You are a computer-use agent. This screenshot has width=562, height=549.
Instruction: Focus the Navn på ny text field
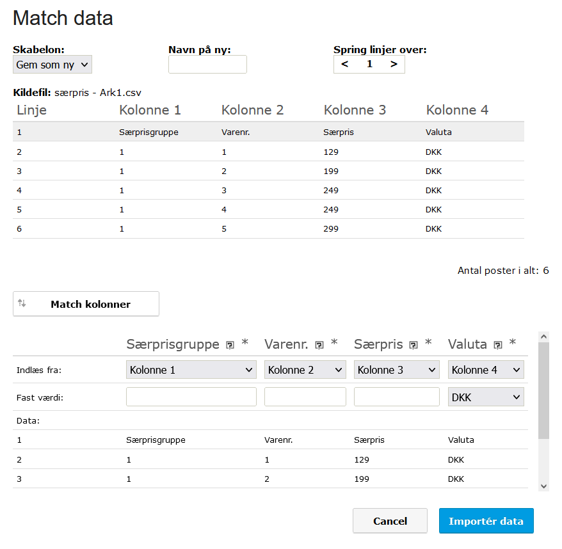pyautogui.click(x=207, y=65)
